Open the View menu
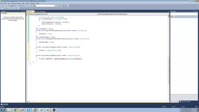 point(9,3)
